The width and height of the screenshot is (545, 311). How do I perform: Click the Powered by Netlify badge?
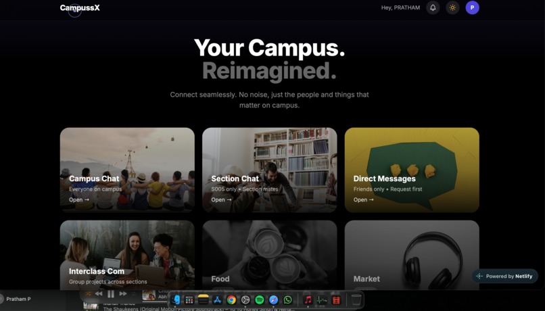[505, 277]
